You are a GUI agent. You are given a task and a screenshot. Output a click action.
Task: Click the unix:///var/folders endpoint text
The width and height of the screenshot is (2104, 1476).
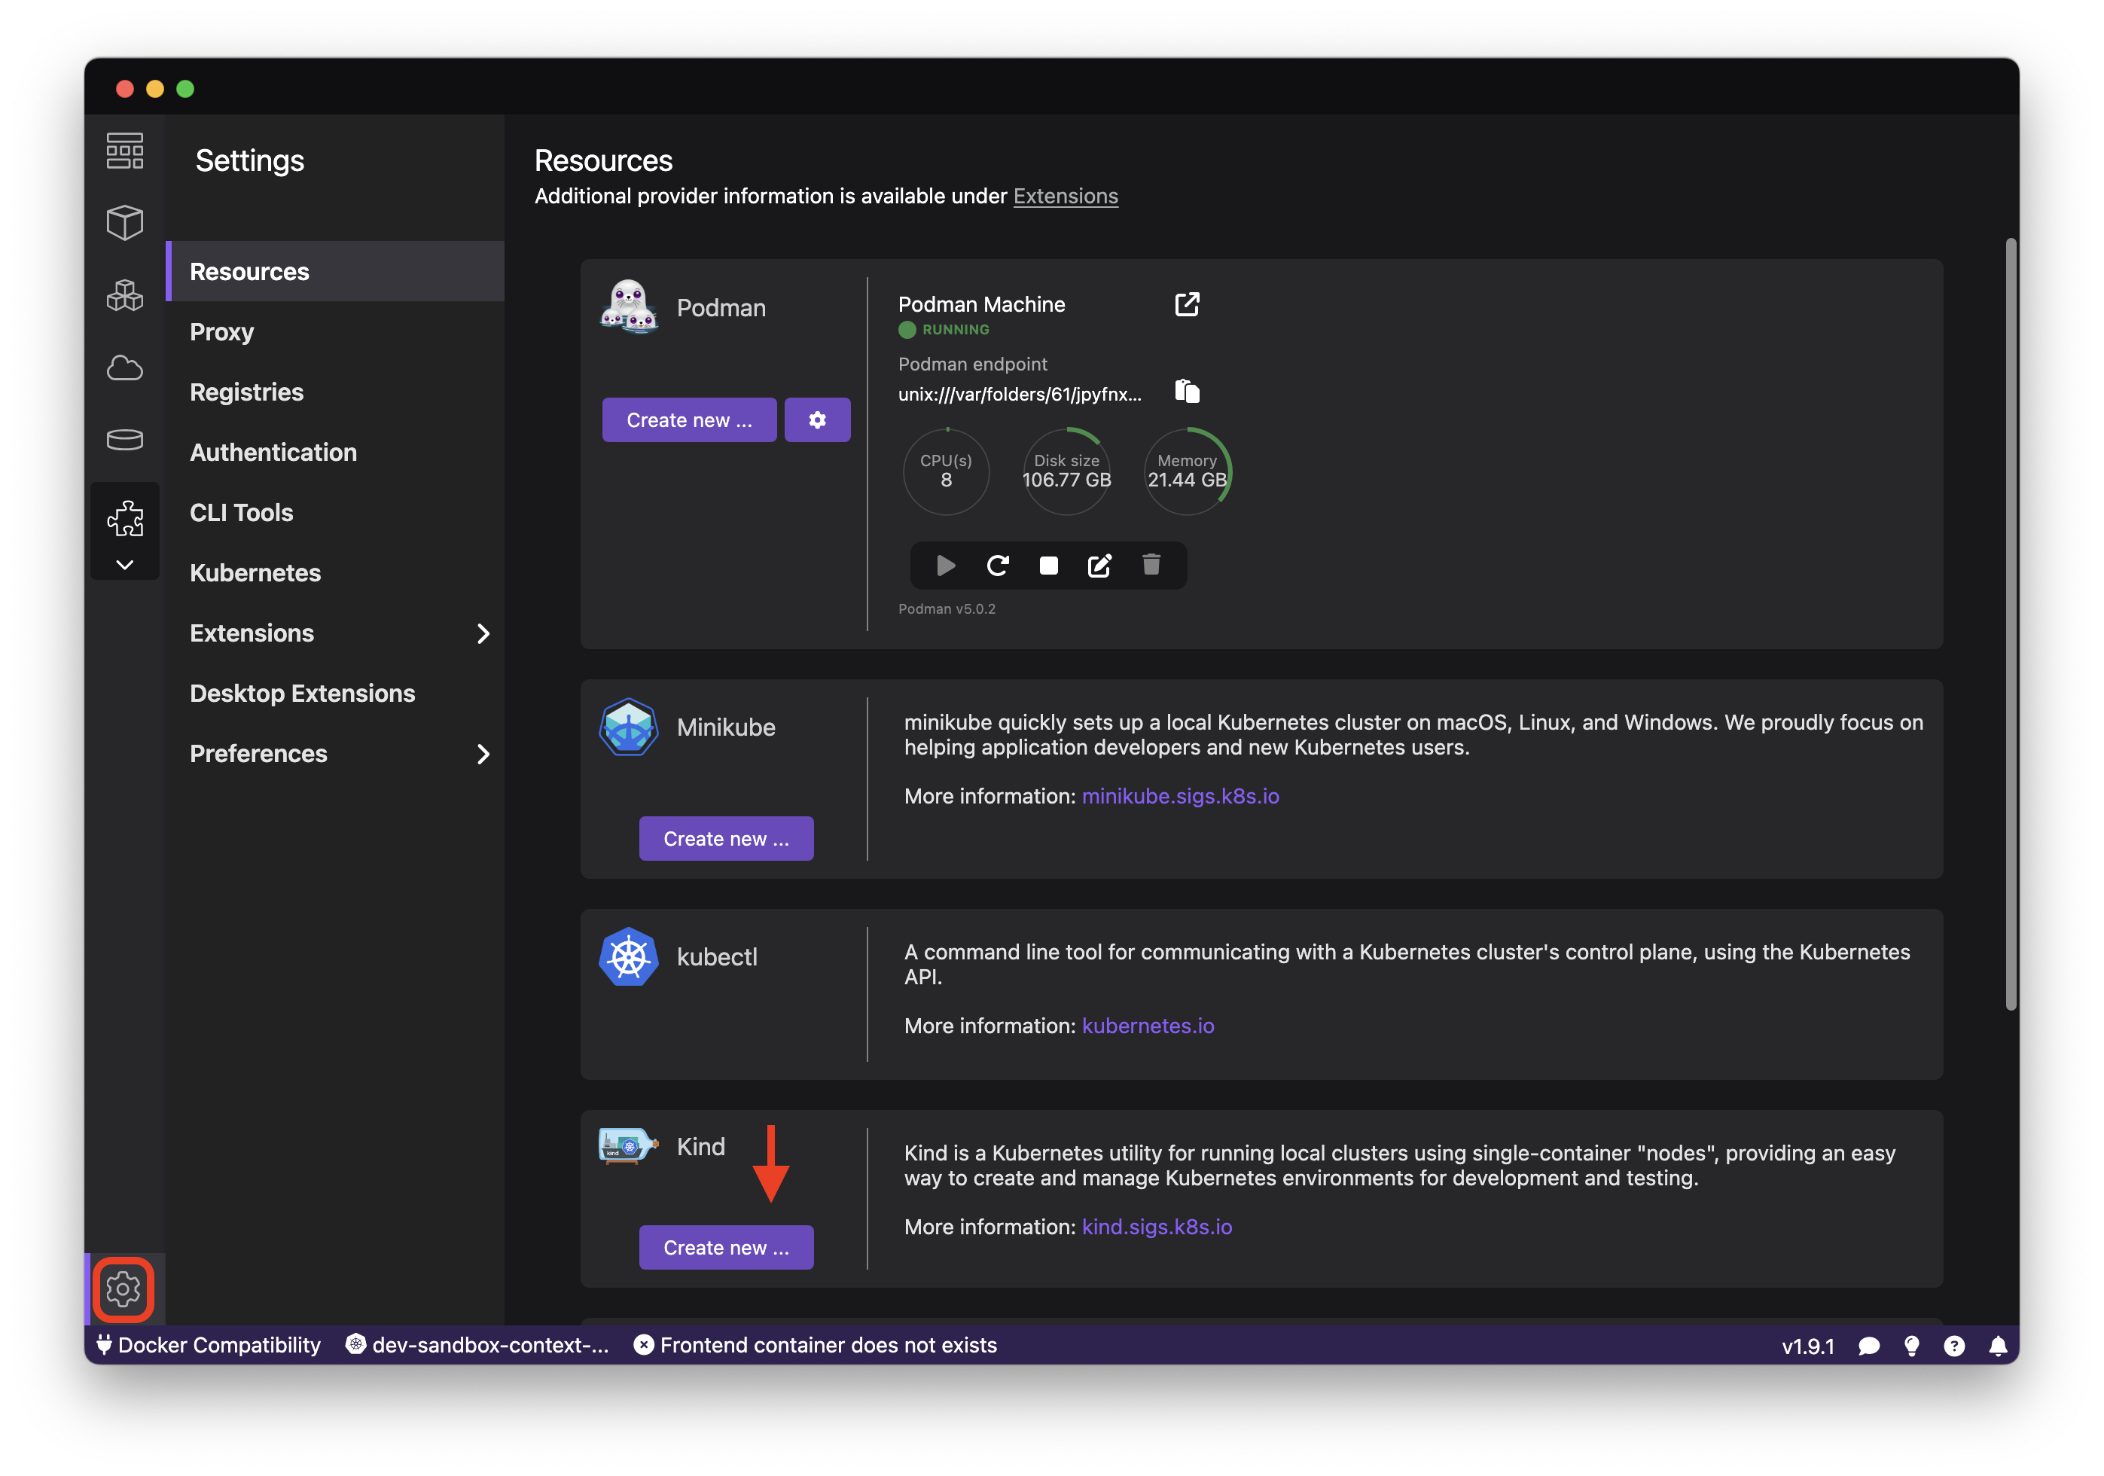1020,394
